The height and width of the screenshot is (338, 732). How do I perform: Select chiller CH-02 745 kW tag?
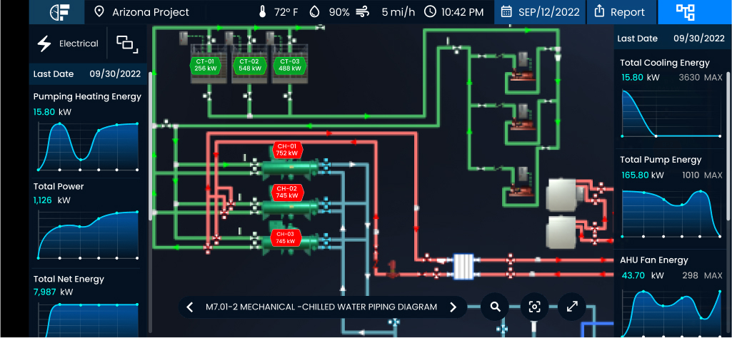click(x=287, y=192)
